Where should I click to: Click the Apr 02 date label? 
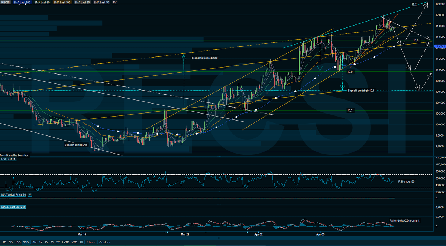258,234
